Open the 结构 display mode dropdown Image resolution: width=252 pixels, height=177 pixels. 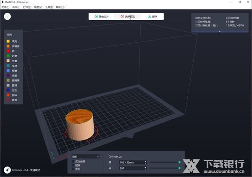[86, 156]
